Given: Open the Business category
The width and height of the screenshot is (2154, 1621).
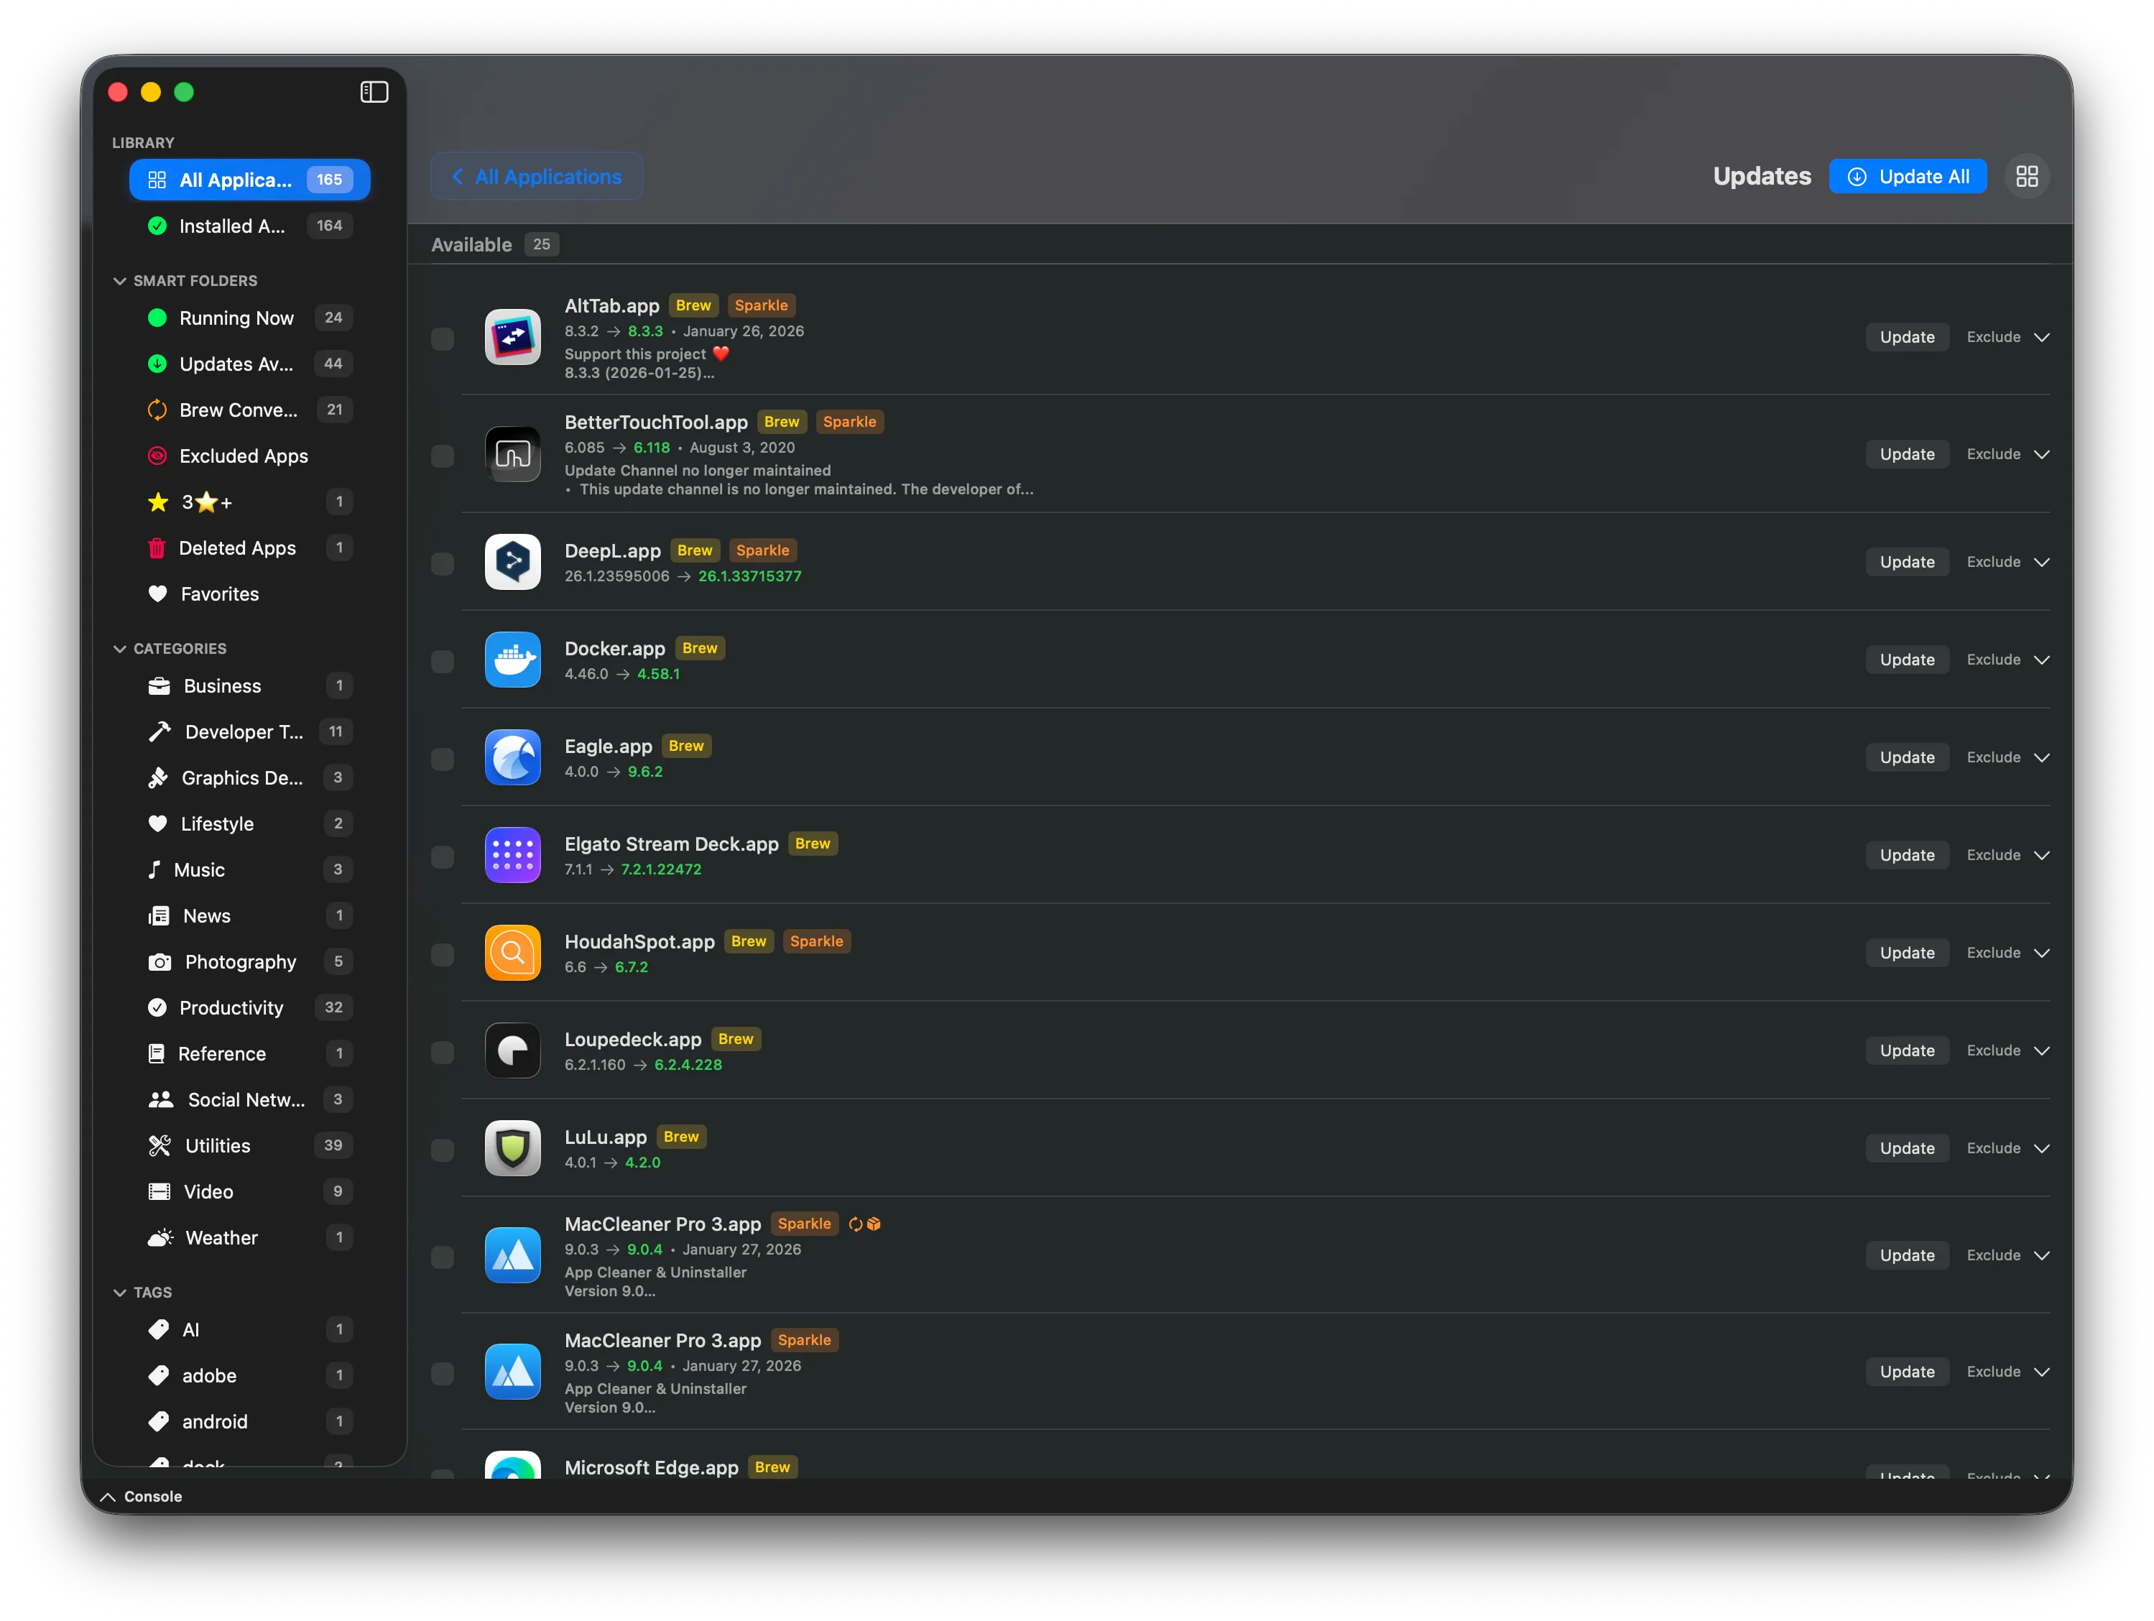Looking at the screenshot, I should 249,686.
